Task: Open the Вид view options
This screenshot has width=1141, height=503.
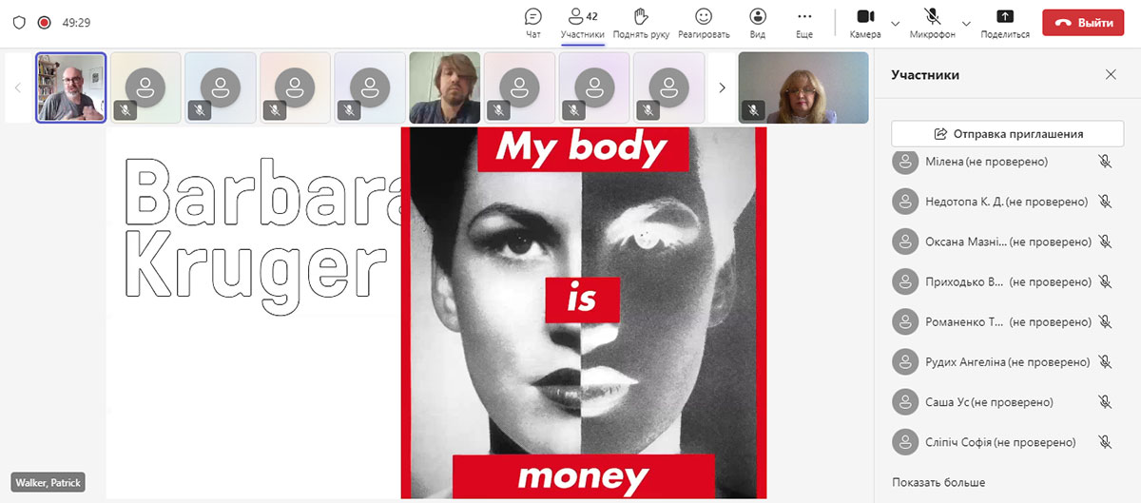Action: click(x=758, y=23)
